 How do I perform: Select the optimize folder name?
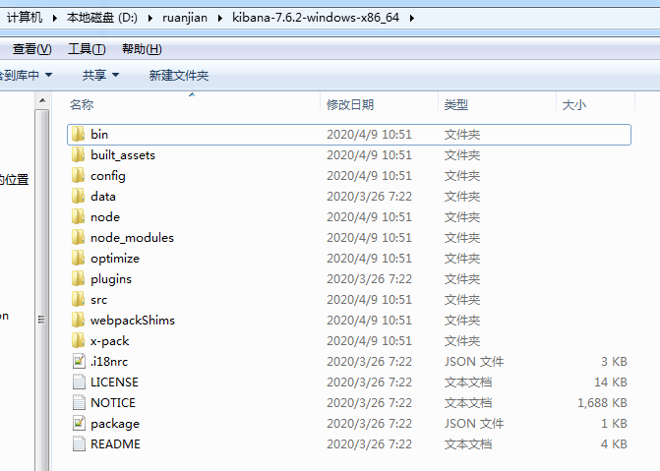(115, 258)
